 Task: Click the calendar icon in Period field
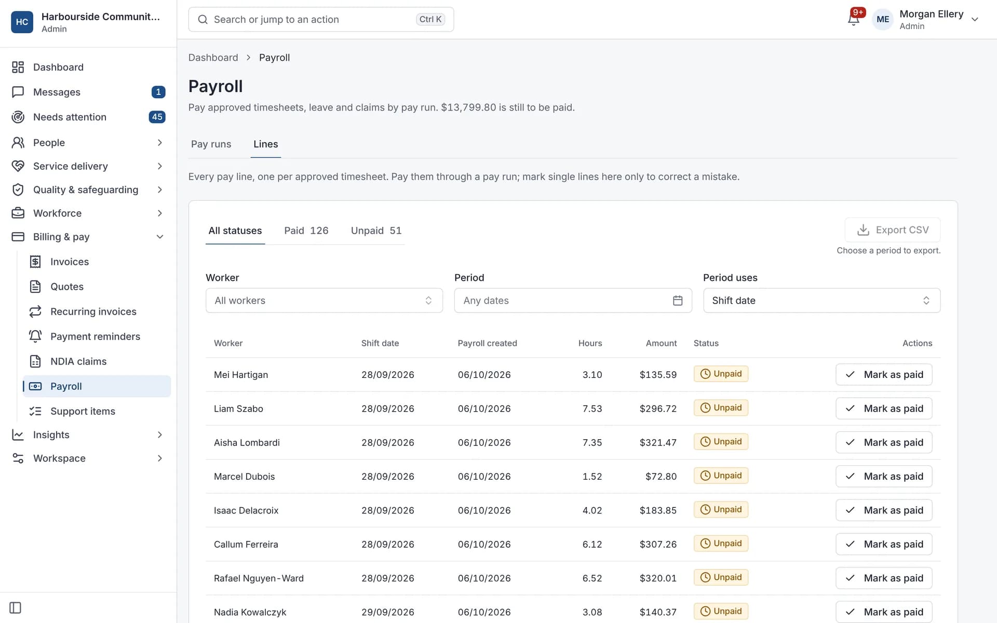[678, 301]
